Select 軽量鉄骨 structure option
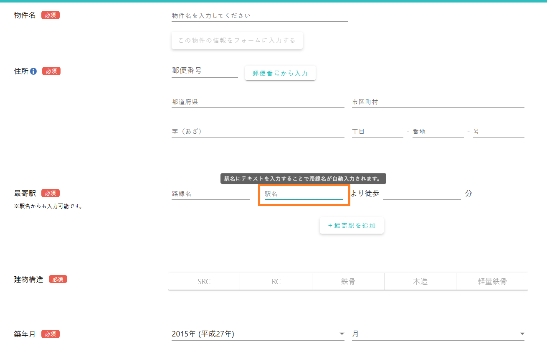 coord(492,281)
